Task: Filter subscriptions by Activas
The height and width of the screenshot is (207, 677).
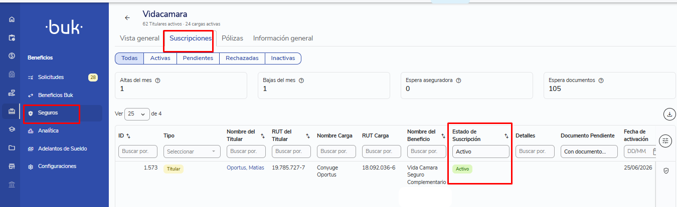Action: click(x=160, y=58)
